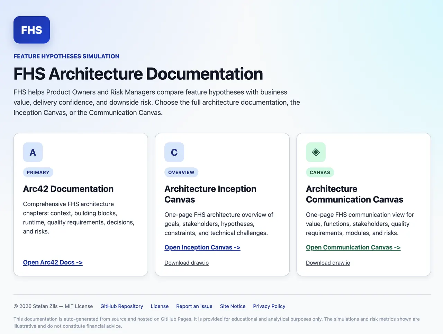Image resolution: width=443 pixels, height=334 pixels.
Task: Click the auto-generated documentation disclaimer text
Action: [217, 323]
